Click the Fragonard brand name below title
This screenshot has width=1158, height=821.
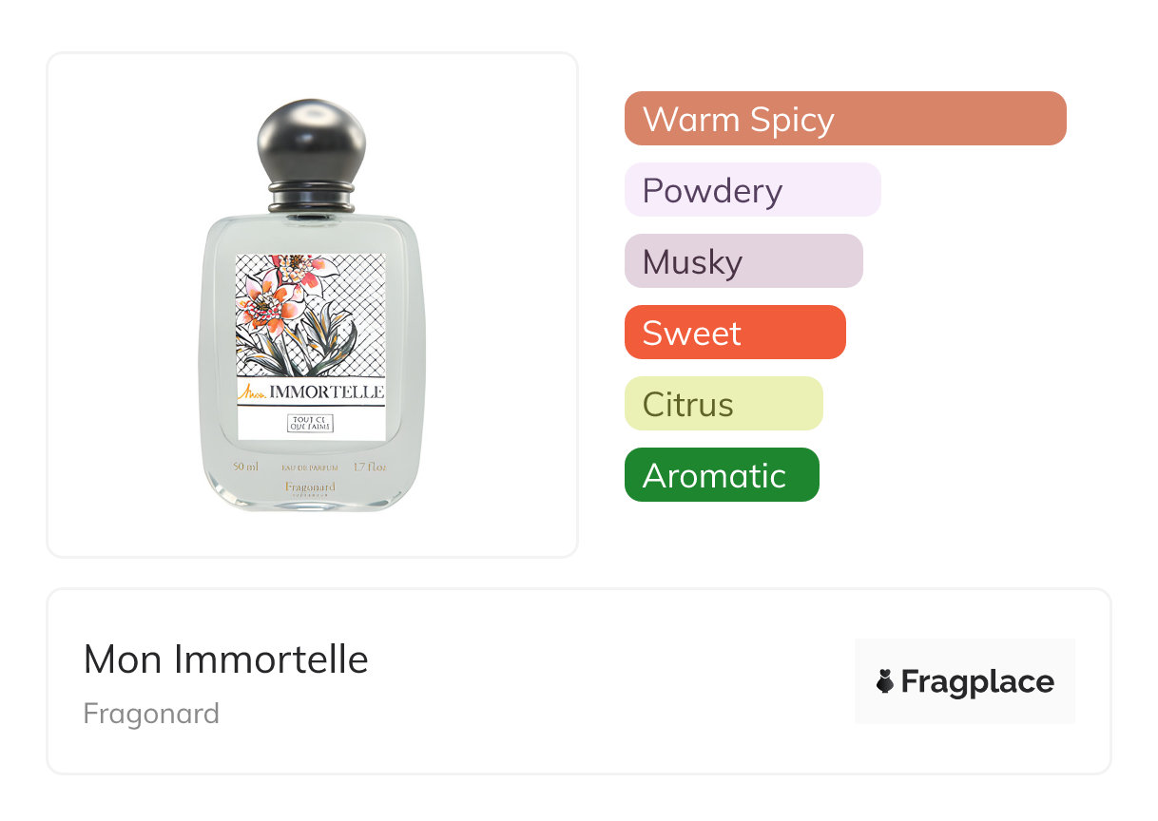pos(151,713)
